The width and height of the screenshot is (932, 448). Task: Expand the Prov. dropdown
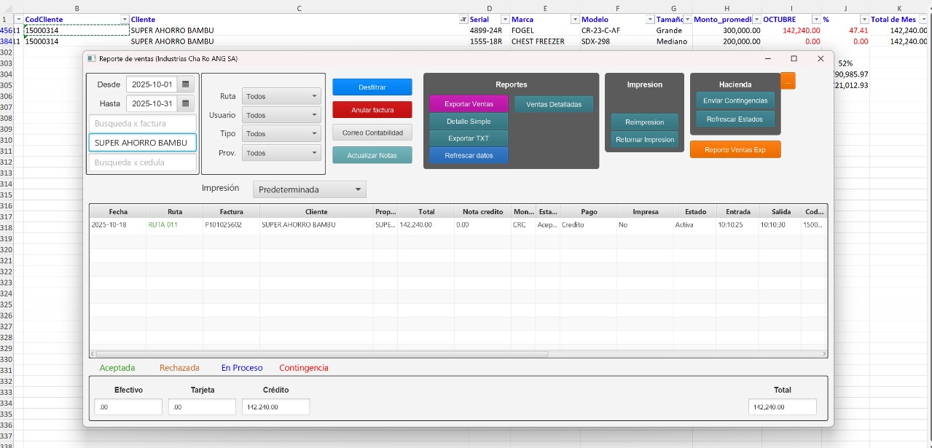[x=281, y=153]
